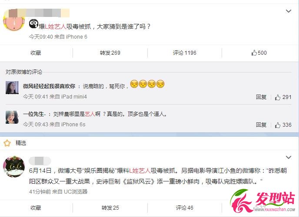Image resolution: width=299 pixels, height=217 pixels.
Task: Click the crying panda emoji in first post
Action: 33,24
